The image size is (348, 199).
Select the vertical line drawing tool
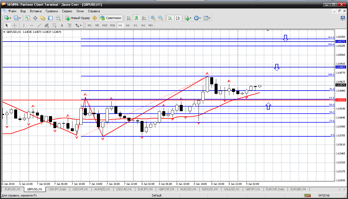click(x=24, y=25)
